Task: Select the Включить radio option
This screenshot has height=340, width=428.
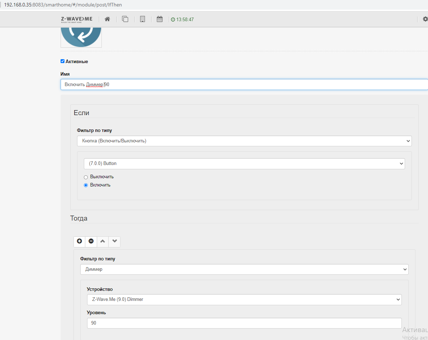Action: (x=86, y=185)
